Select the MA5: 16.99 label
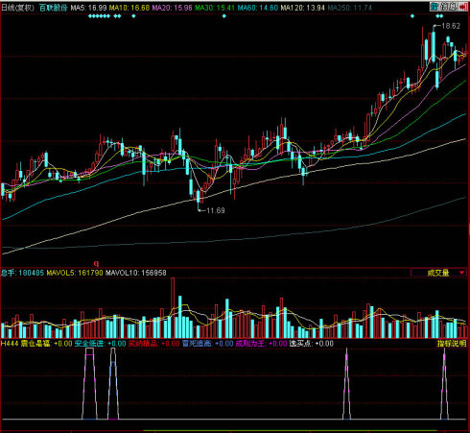 [89, 8]
